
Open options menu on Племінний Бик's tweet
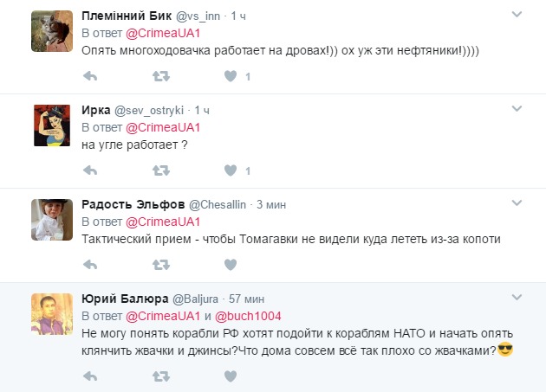tap(517, 16)
